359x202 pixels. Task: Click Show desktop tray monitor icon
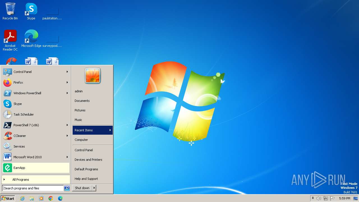point(356,198)
